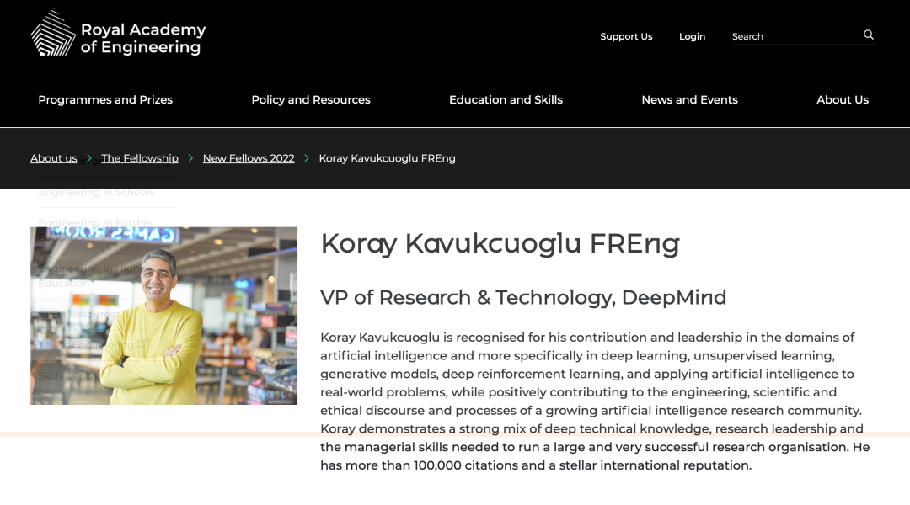Open the Login link
The width and height of the screenshot is (910, 505).
[692, 36]
